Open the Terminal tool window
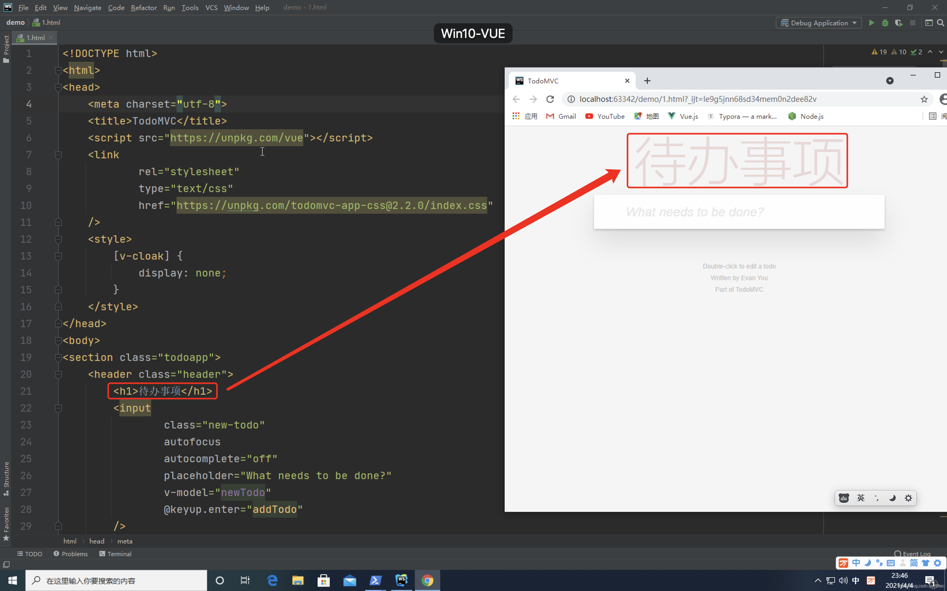Screen dimensions: 947x591 115,554
